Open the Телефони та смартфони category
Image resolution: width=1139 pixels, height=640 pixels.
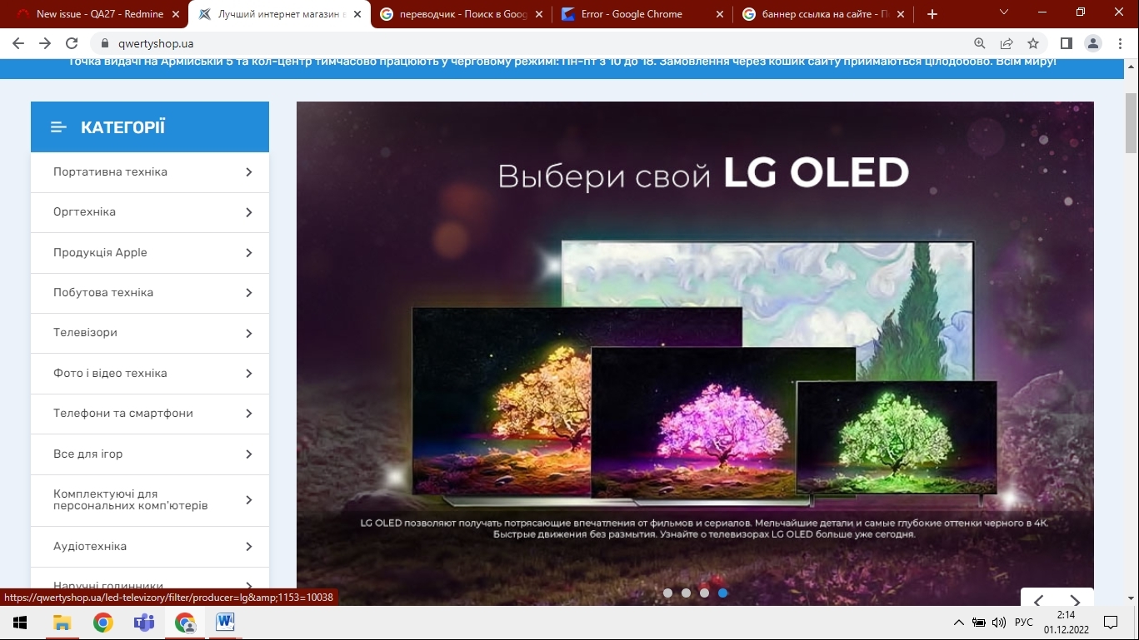click(x=123, y=413)
